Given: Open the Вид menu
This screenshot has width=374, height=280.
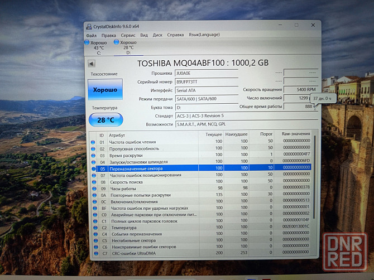Looking at the screenshot, I should tap(144, 35).
